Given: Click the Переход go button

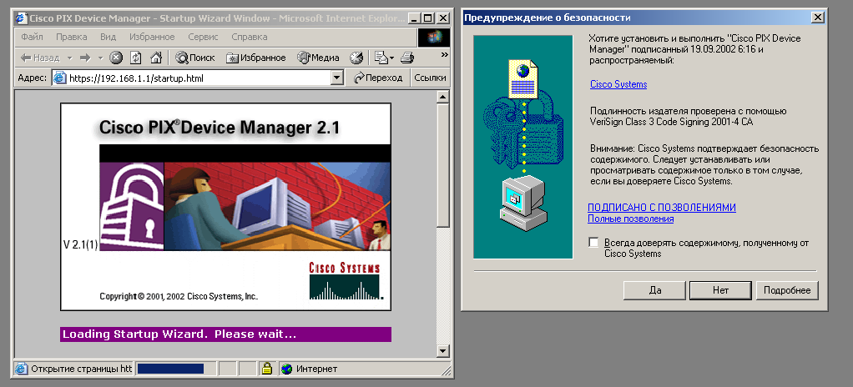Looking at the screenshot, I should click(379, 78).
